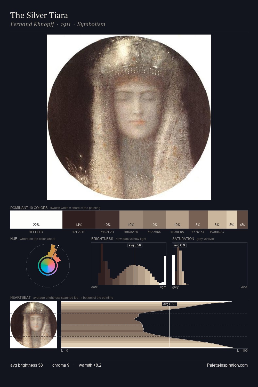Click the brightness histogram chart

[x=129, y=264]
